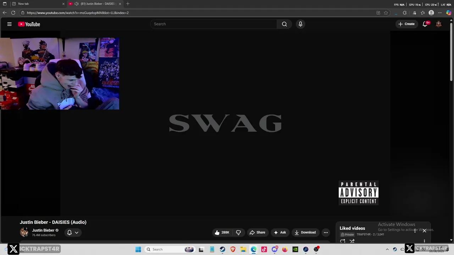Open browser extensions puzzle icon
This screenshot has height=255, width=454.
(x=405, y=13)
